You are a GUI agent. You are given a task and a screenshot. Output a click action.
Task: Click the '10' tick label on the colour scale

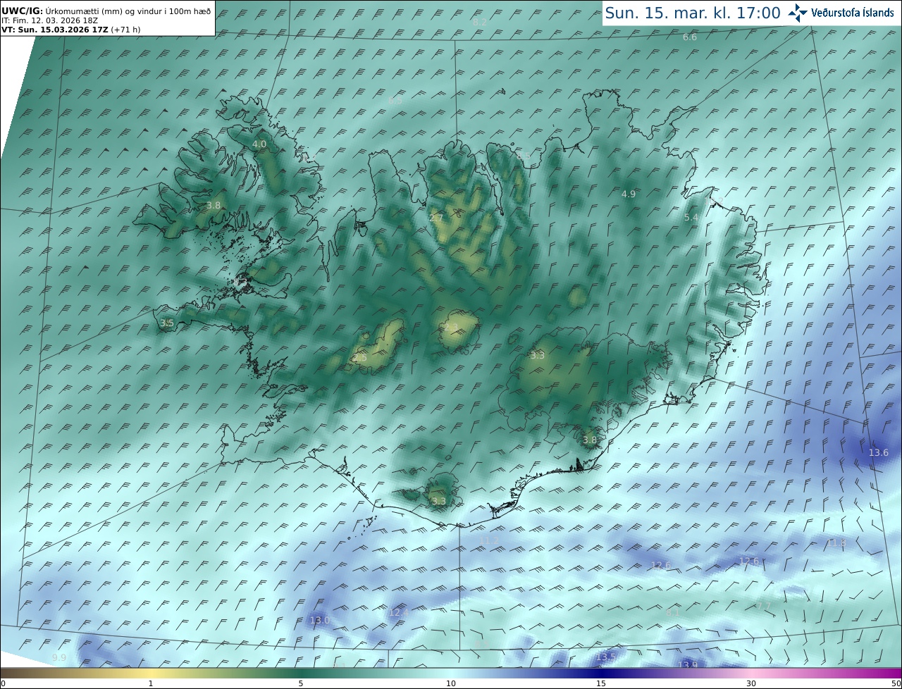(x=451, y=683)
